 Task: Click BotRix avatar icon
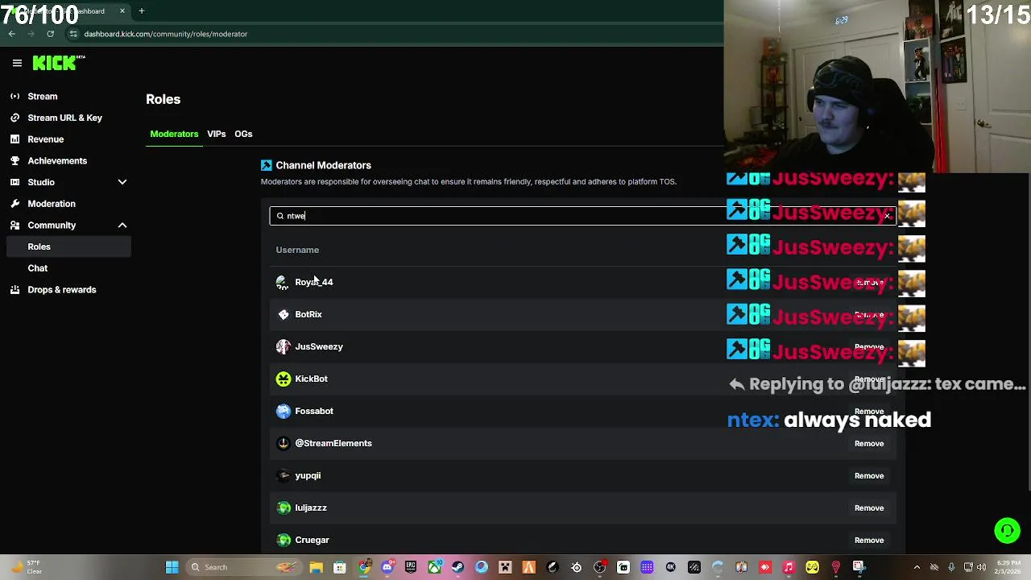tap(283, 314)
